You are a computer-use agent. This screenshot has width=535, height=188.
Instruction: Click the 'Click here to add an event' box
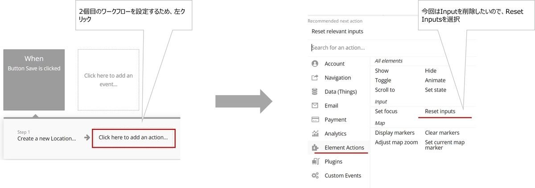point(108,80)
